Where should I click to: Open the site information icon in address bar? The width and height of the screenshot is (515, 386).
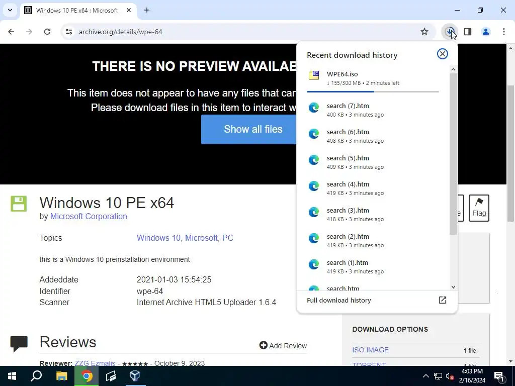(x=69, y=32)
